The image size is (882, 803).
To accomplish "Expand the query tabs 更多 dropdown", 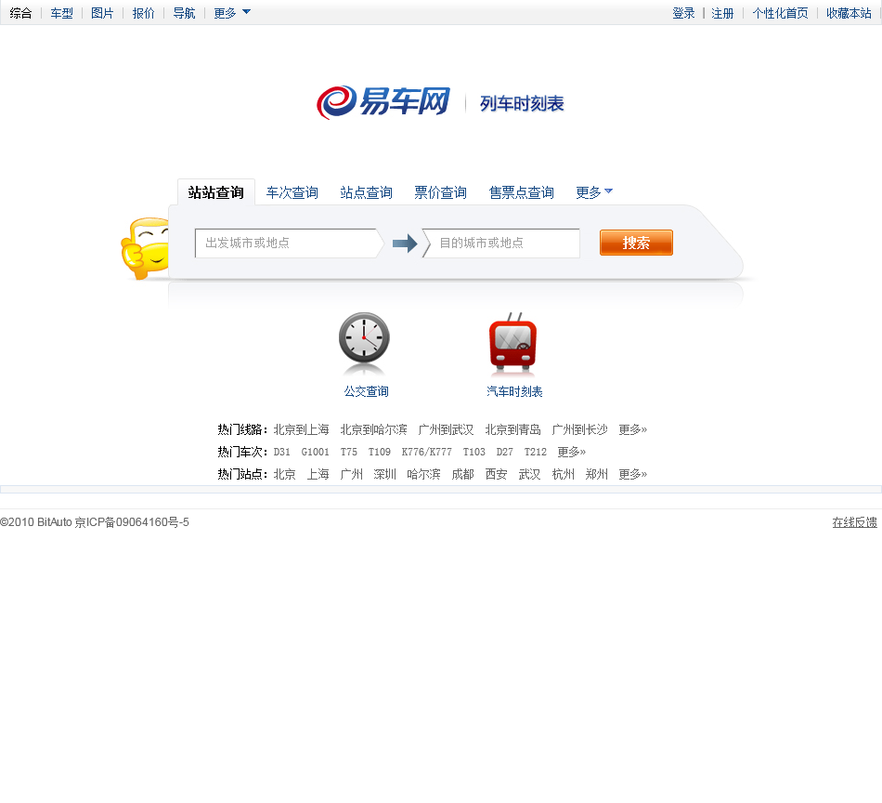I will click(594, 192).
